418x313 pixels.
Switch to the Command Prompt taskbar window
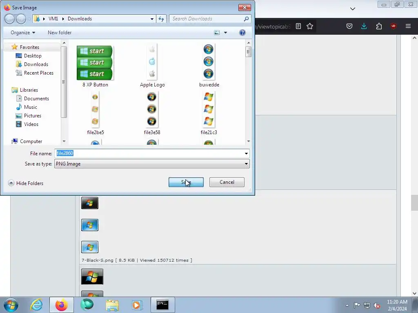(x=162, y=305)
